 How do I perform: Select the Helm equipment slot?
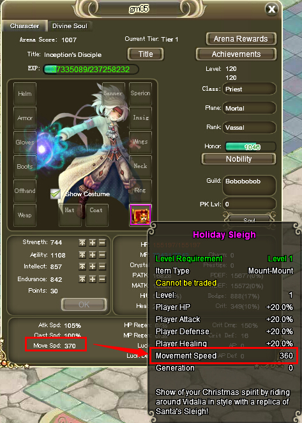point(25,94)
